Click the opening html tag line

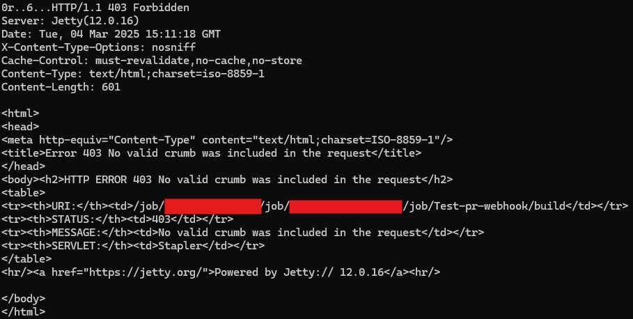click(20, 114)
